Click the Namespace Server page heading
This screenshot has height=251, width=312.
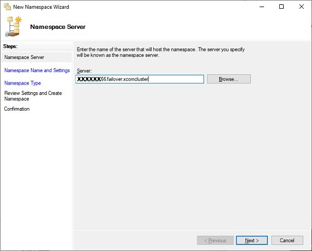pos(58,27)
